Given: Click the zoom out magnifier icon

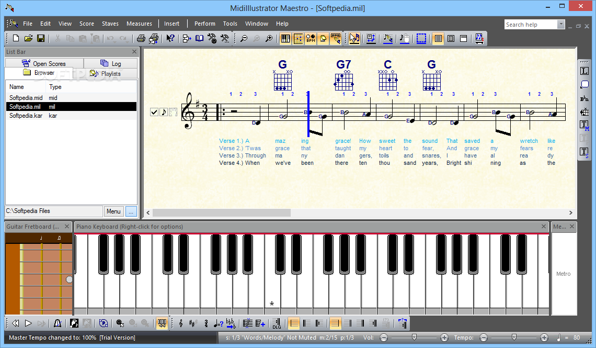Looking at the screenshot, I should 244,38.
